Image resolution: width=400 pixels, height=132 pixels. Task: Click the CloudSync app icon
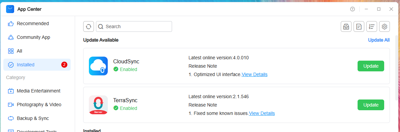click(98, 66)
